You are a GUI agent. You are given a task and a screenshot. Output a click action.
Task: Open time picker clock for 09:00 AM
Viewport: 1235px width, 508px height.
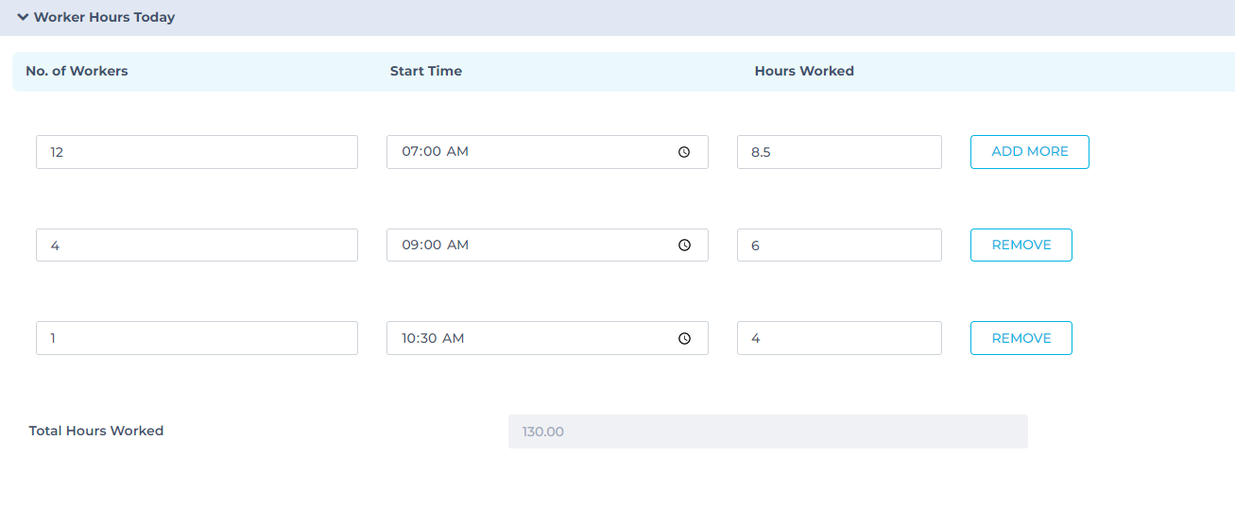pyautogui.click(x=684, y=246)
